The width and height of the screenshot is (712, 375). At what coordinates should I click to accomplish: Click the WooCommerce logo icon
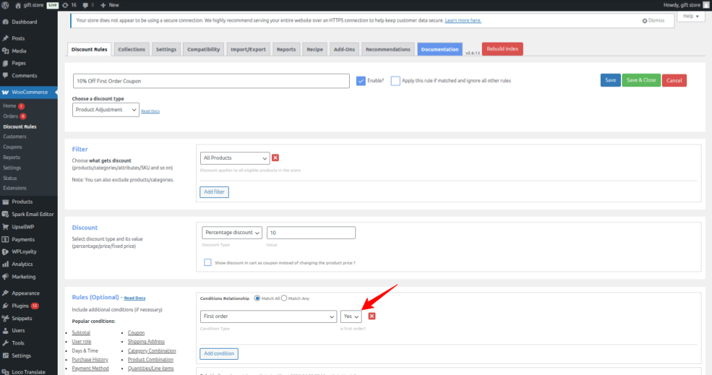[6, 92]
